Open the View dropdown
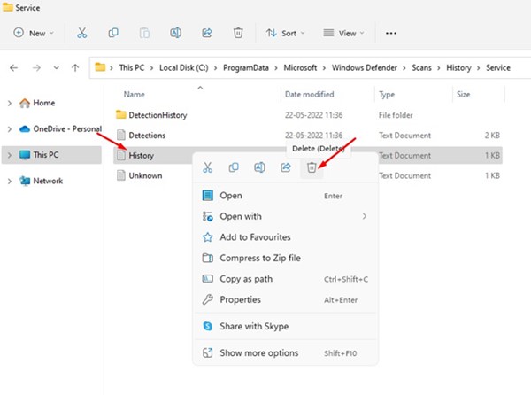 coord(343,33)
